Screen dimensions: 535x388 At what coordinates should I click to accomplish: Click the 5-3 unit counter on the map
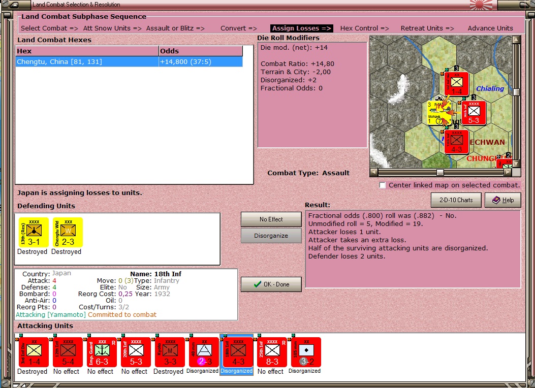coord(474,113)
